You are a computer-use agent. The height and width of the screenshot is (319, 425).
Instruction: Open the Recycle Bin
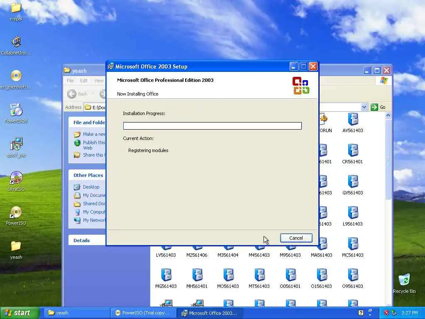(404, 284)
